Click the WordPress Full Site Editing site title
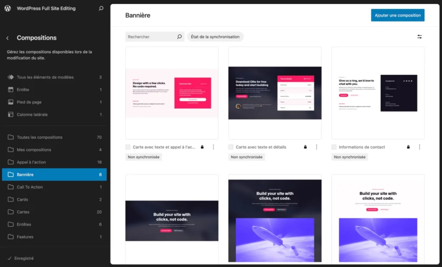The width and height of the screenshot is (442, 267). coord(46,9)
